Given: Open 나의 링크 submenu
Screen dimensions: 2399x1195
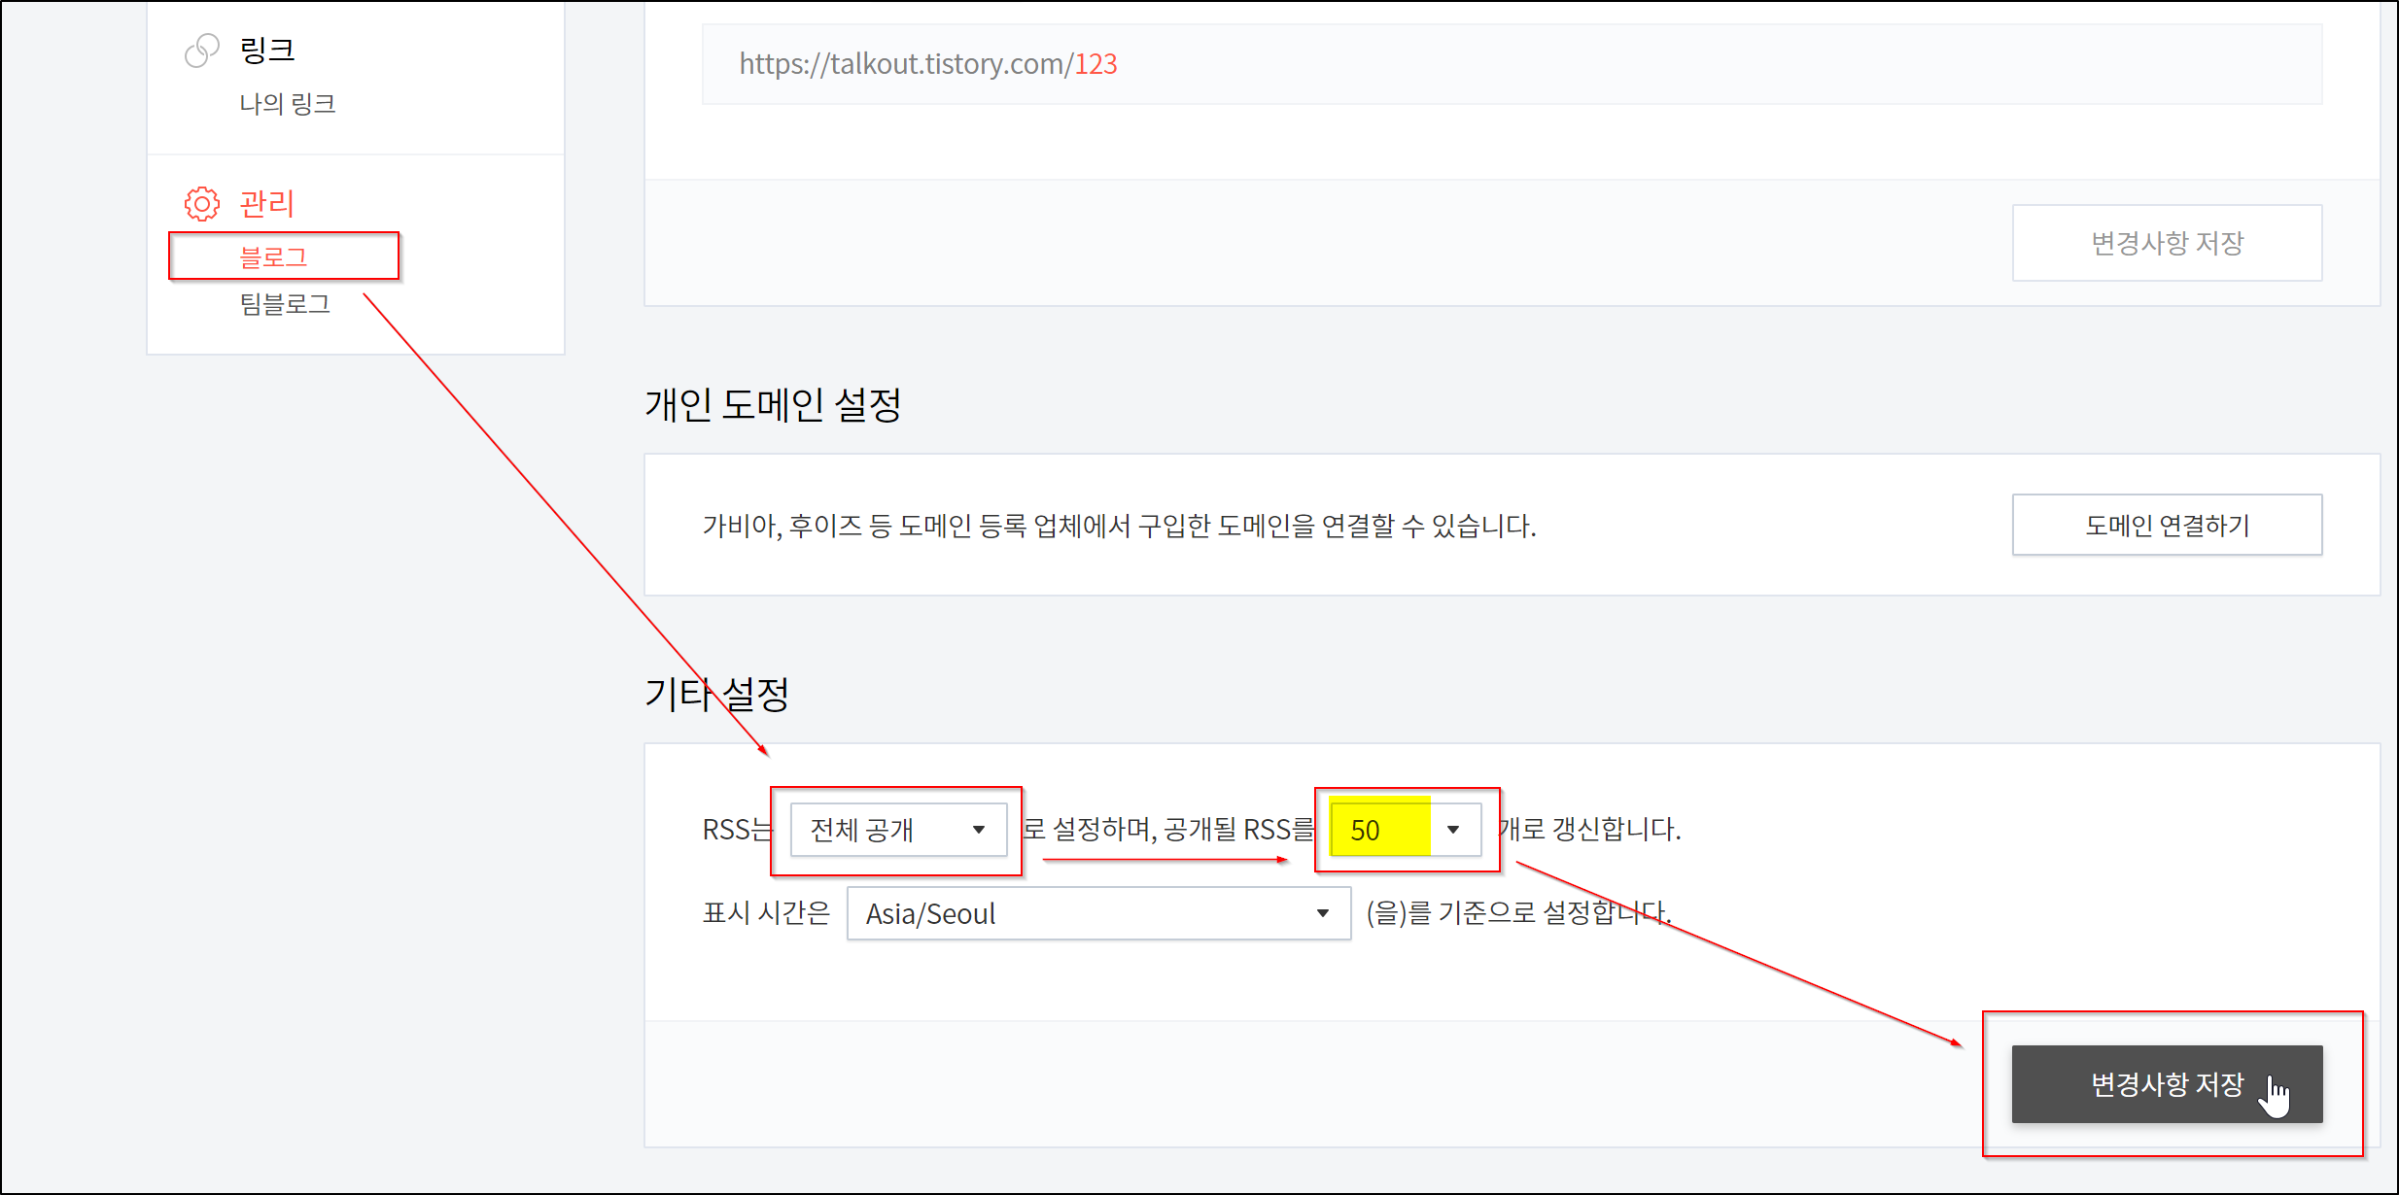Looking at the screenshot, I should (x=287, y=103).
